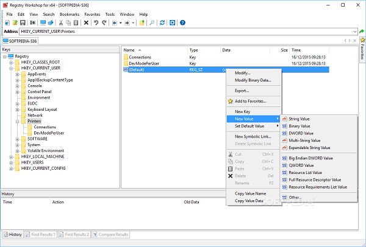Collapse the HKEY_CURRENT_USER tree node
Viewport: 366px width, 247px height.
(x=10, y=68)
